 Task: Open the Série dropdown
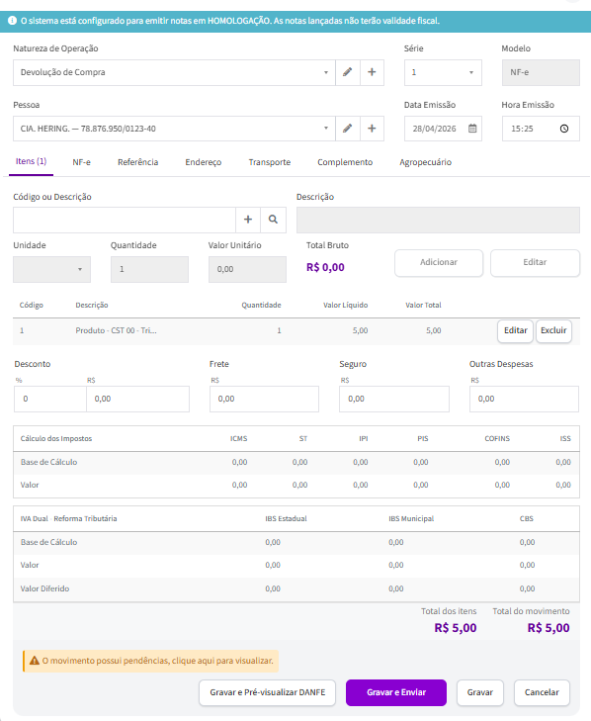(471, 72)
